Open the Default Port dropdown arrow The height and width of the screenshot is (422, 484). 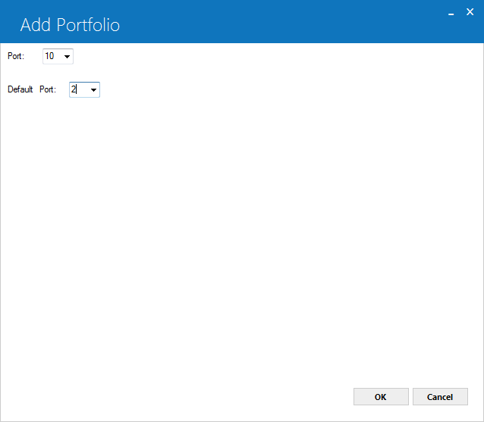[x=93, y=89]
